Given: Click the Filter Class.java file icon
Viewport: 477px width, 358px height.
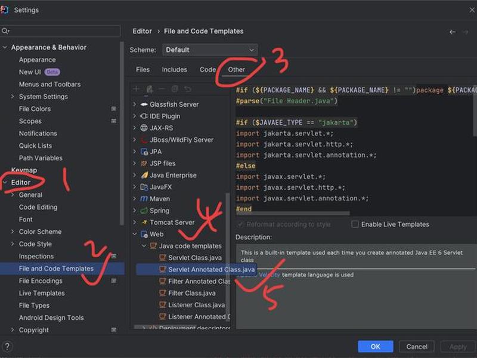Looking at the screenshot, I should tap(163, 293).
